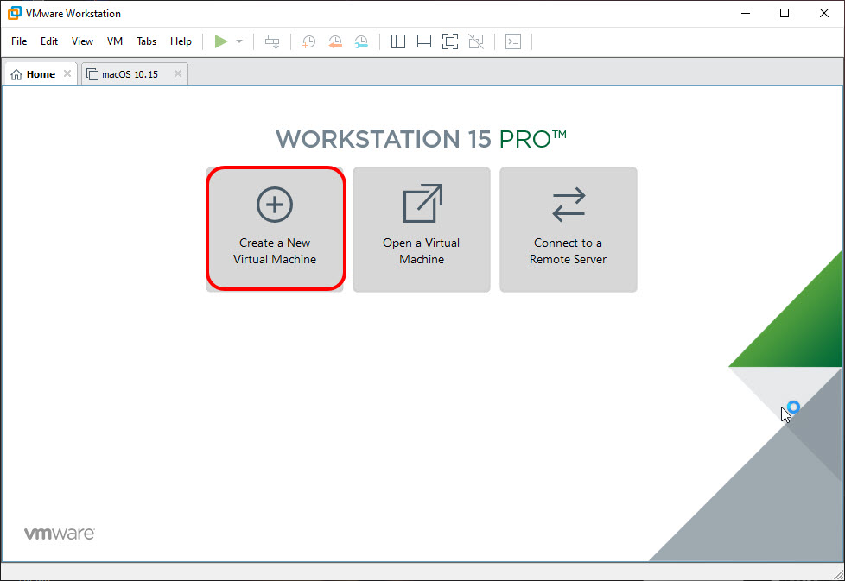Click the Unity mode icon
845x581 pixels.
476,41
